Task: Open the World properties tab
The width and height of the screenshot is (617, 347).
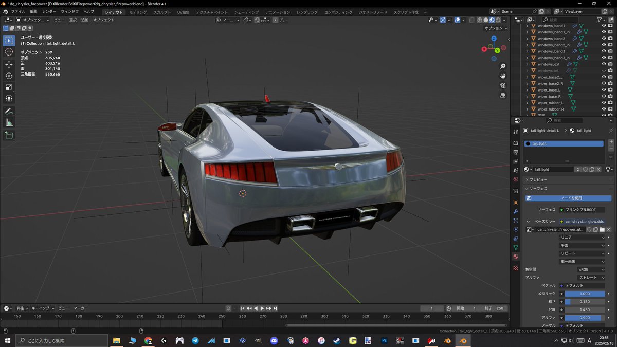Action: (516, 179)
